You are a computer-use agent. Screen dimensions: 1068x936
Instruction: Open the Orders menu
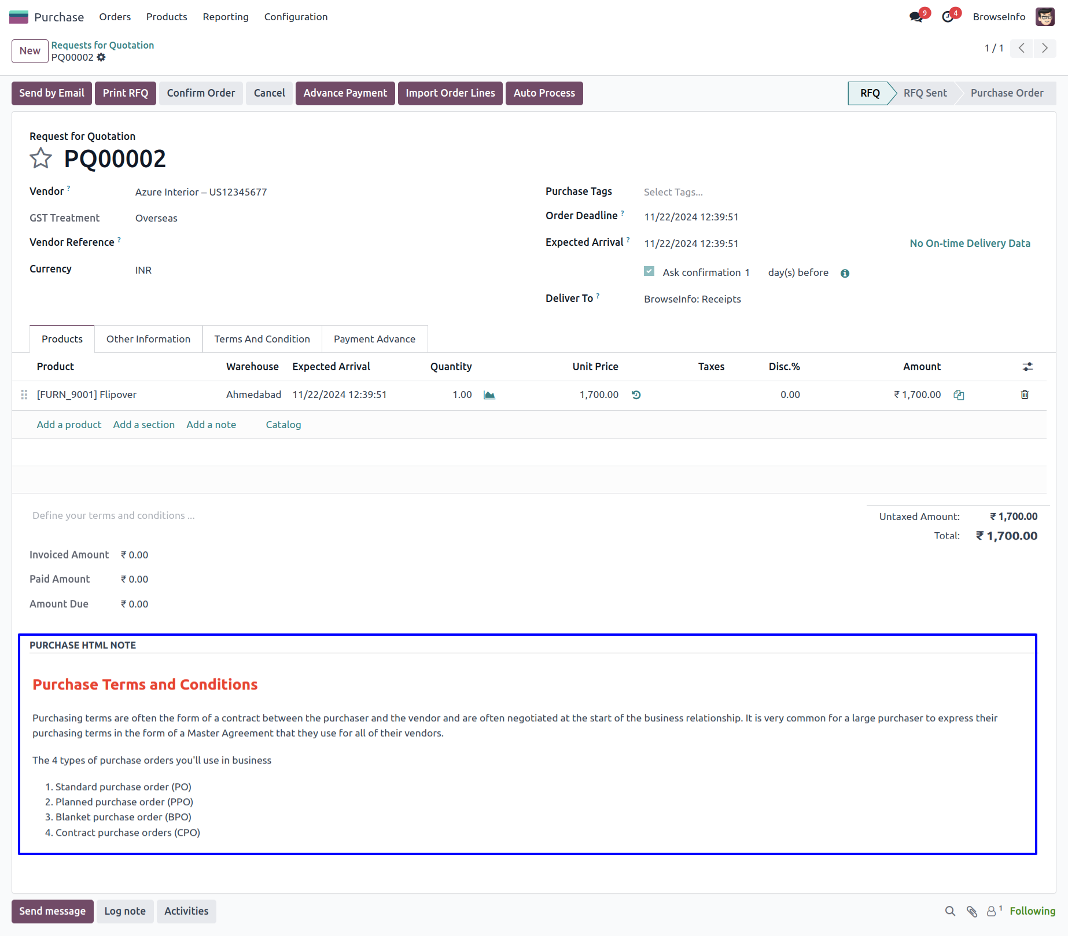[115, 17]
